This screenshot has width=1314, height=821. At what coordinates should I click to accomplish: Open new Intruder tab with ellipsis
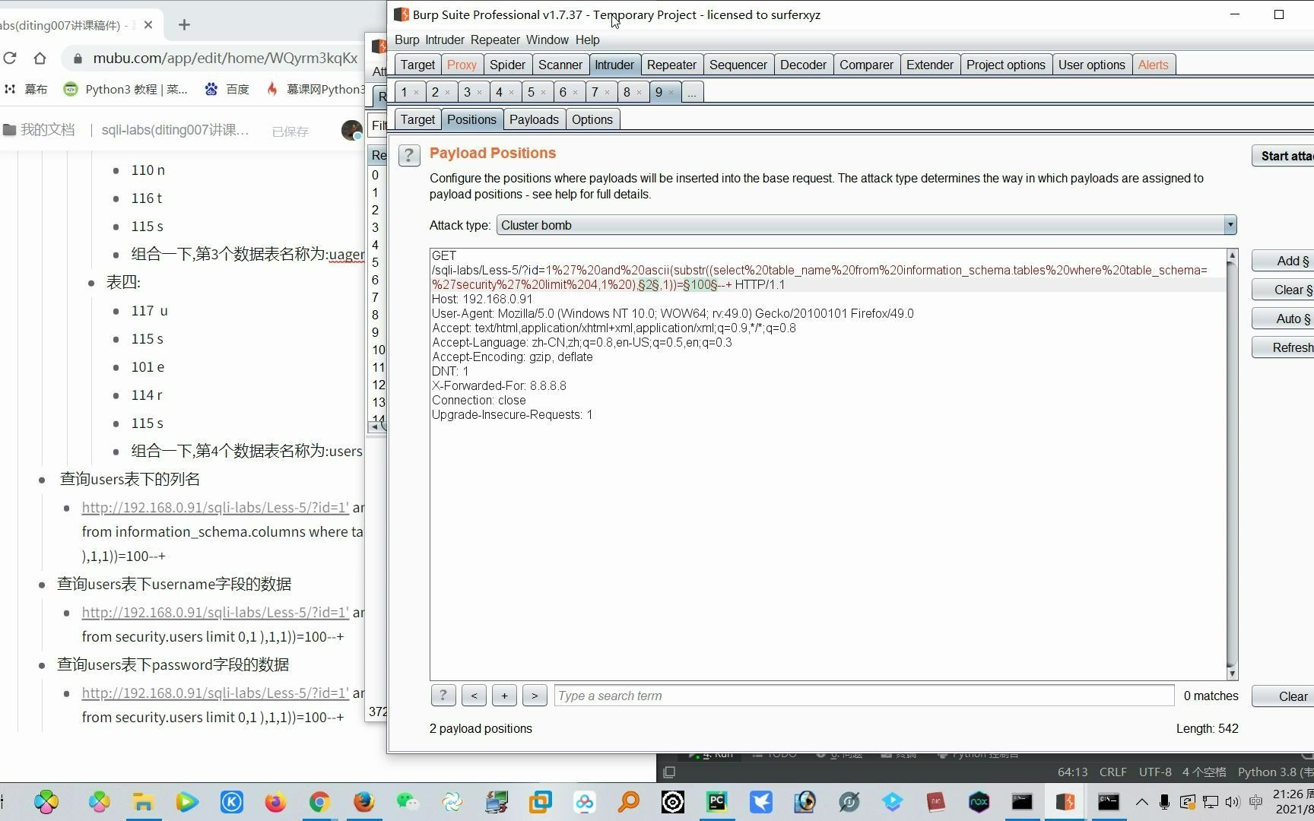point(691,92)
